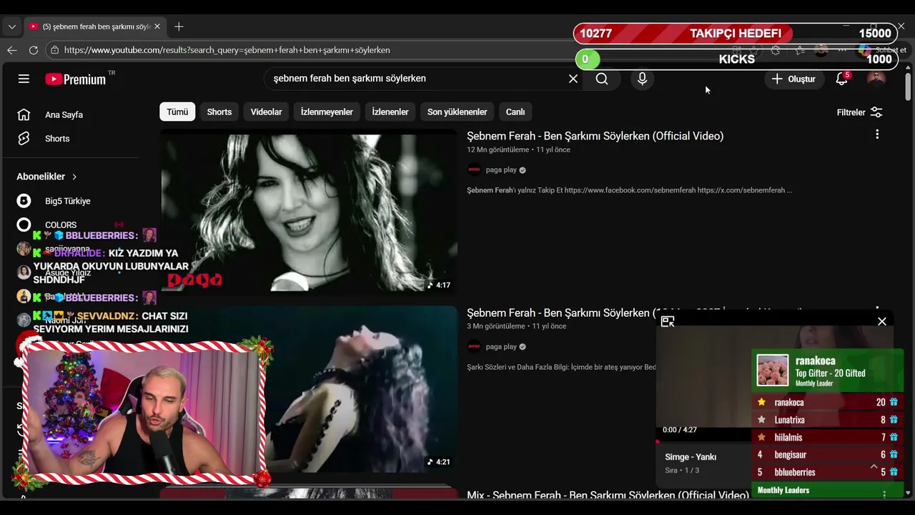Click the Oluştur create button
Image resolution: width=915 pixels, height=515 pixels.
[793, 79]
